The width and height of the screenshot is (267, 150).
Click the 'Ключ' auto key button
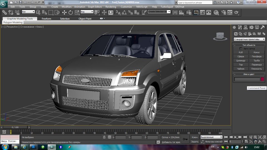coord(195,137)
